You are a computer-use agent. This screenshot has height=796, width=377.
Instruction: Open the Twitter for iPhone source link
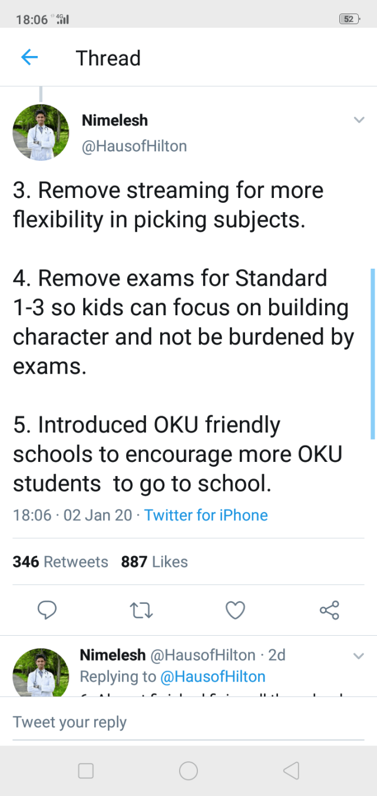[206, 515]
